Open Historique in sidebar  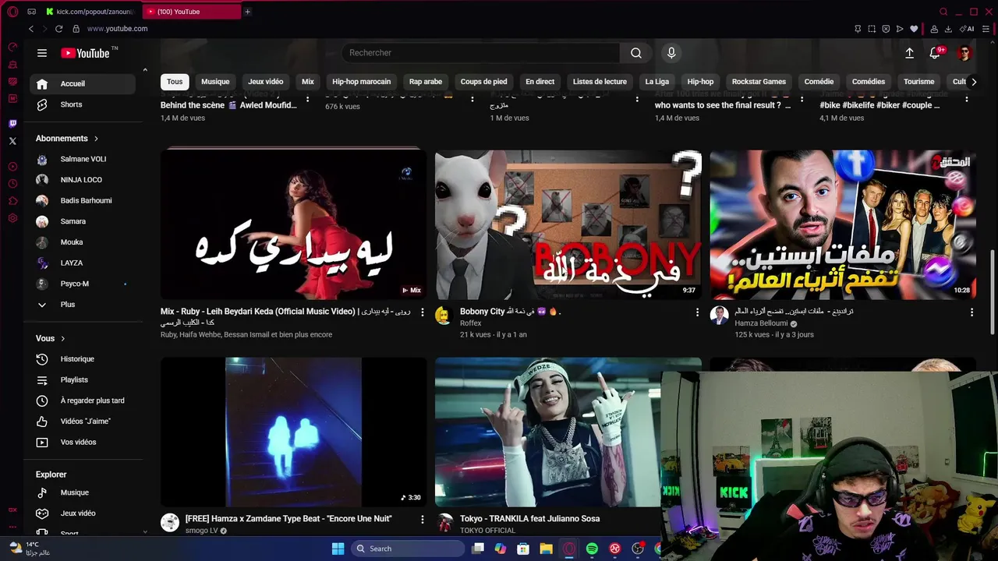(x=83, y=359)
